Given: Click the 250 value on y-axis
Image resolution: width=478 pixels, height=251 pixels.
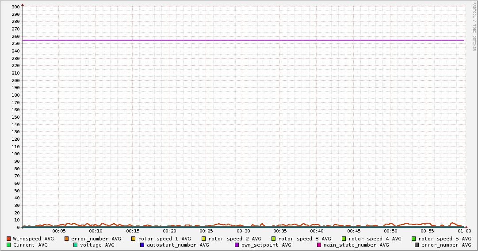Looking at the screenshot, I should pyautogui.click(x=16, y=44).
